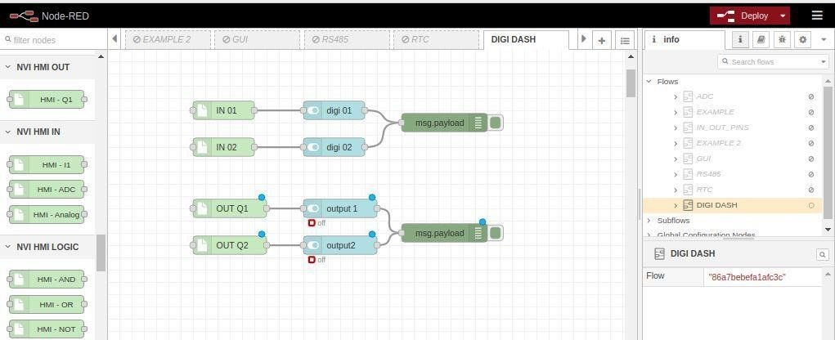
Task: Open the Deploy dropdown arrow
Action: click(783, 16)
